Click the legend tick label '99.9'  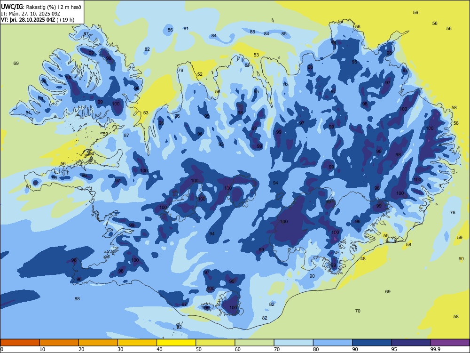point(435,349)
